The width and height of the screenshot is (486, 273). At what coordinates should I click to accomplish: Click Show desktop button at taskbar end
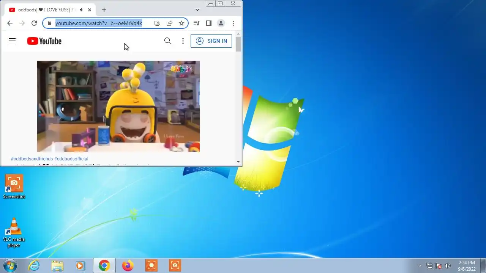[x=483, y=265]
